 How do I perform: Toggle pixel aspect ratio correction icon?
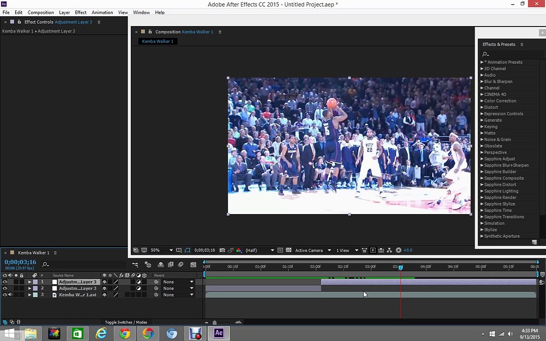[x=364, y=250]
